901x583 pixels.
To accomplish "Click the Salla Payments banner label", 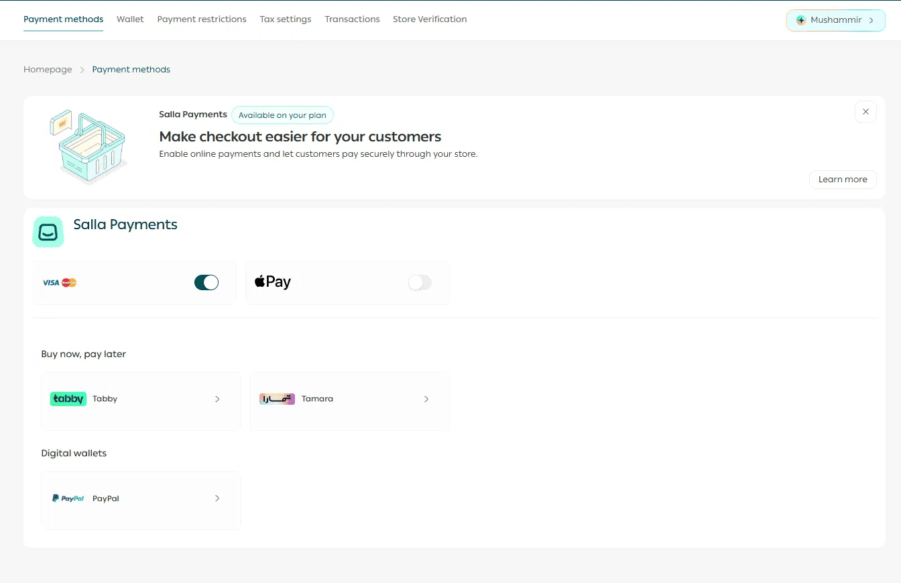I will [193, 115].
